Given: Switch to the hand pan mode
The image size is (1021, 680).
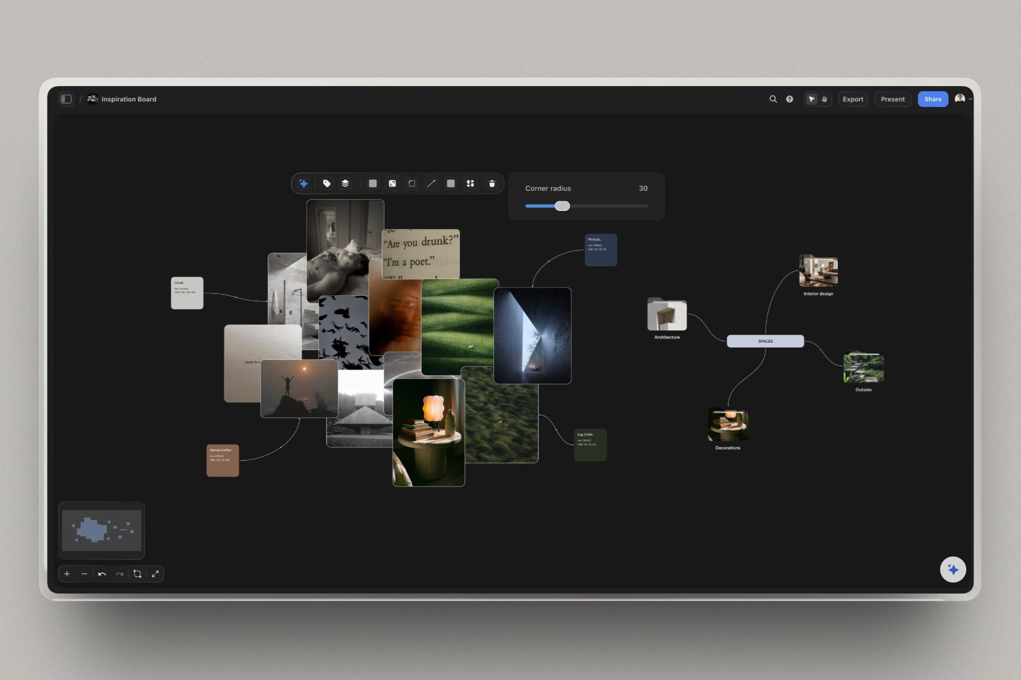Looking at the screenshot, I should [x=824, y=99].
